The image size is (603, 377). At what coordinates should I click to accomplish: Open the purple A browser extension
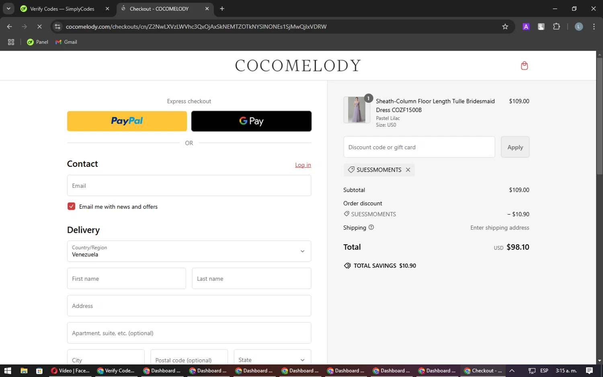(526, 27)
